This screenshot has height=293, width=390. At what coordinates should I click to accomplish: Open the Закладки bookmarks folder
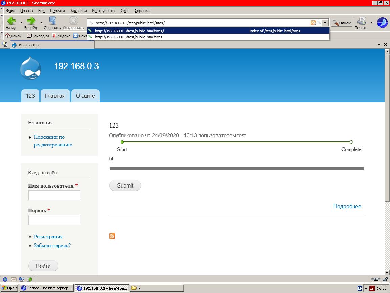click(38, 36)
